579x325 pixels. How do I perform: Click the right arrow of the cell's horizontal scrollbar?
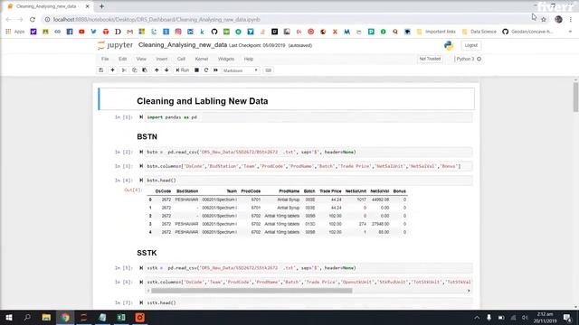click(x=469, y=291)
